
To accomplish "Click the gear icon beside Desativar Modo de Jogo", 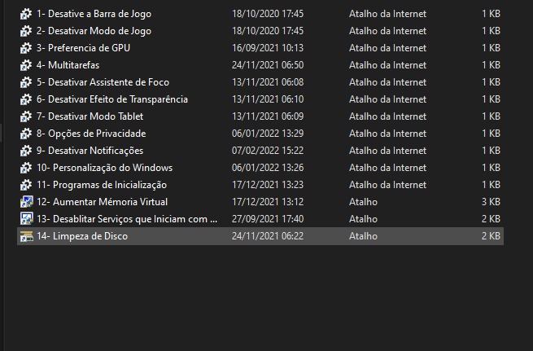I will coord(26,31).
